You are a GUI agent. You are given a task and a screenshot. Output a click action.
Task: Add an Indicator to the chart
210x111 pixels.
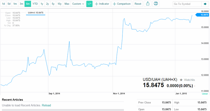coord(102,4)
